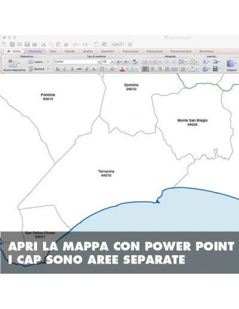Click the distribute text alignment icon

(x=174, y=69)
